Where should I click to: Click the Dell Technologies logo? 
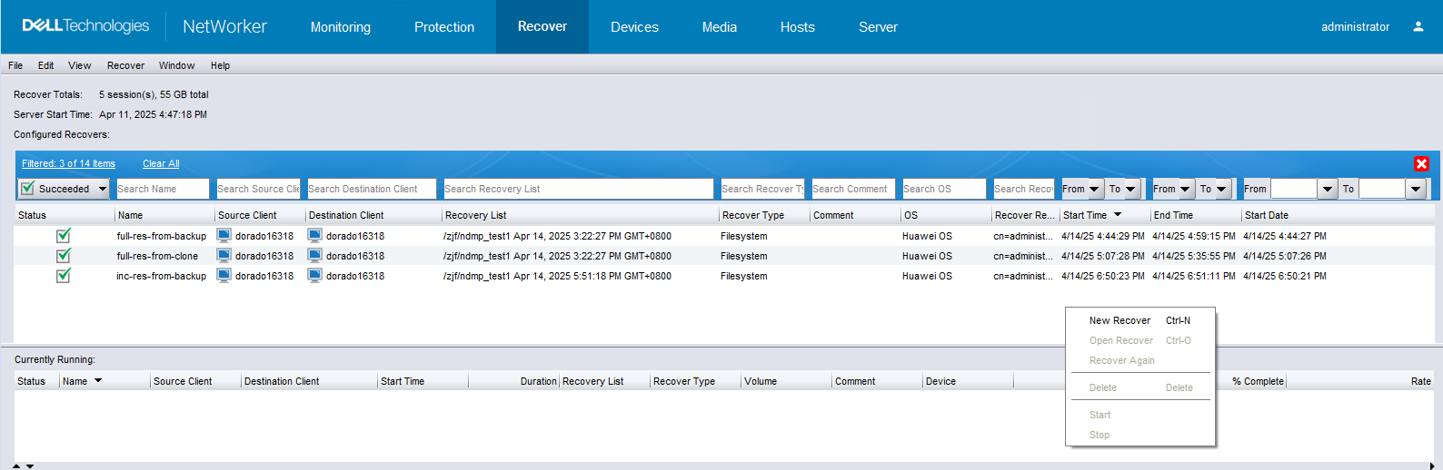pyautogui.click(x=85, y=26)
